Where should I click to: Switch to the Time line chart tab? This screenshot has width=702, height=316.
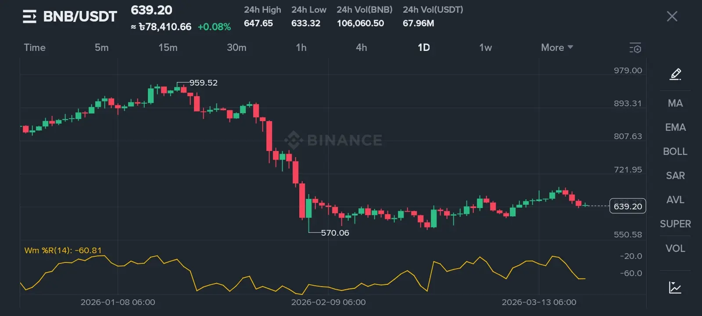coord(35,47)
